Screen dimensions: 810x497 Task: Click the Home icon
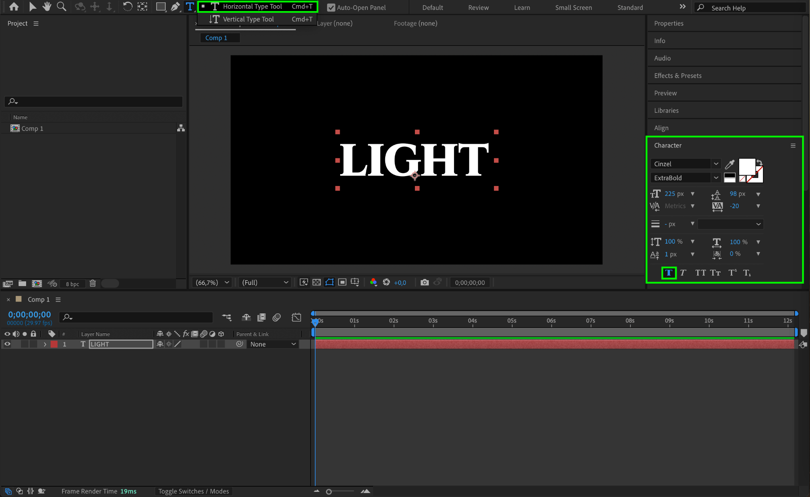[14, 6]
